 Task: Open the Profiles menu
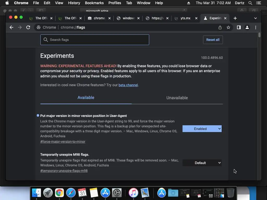[x=115, y=3]
